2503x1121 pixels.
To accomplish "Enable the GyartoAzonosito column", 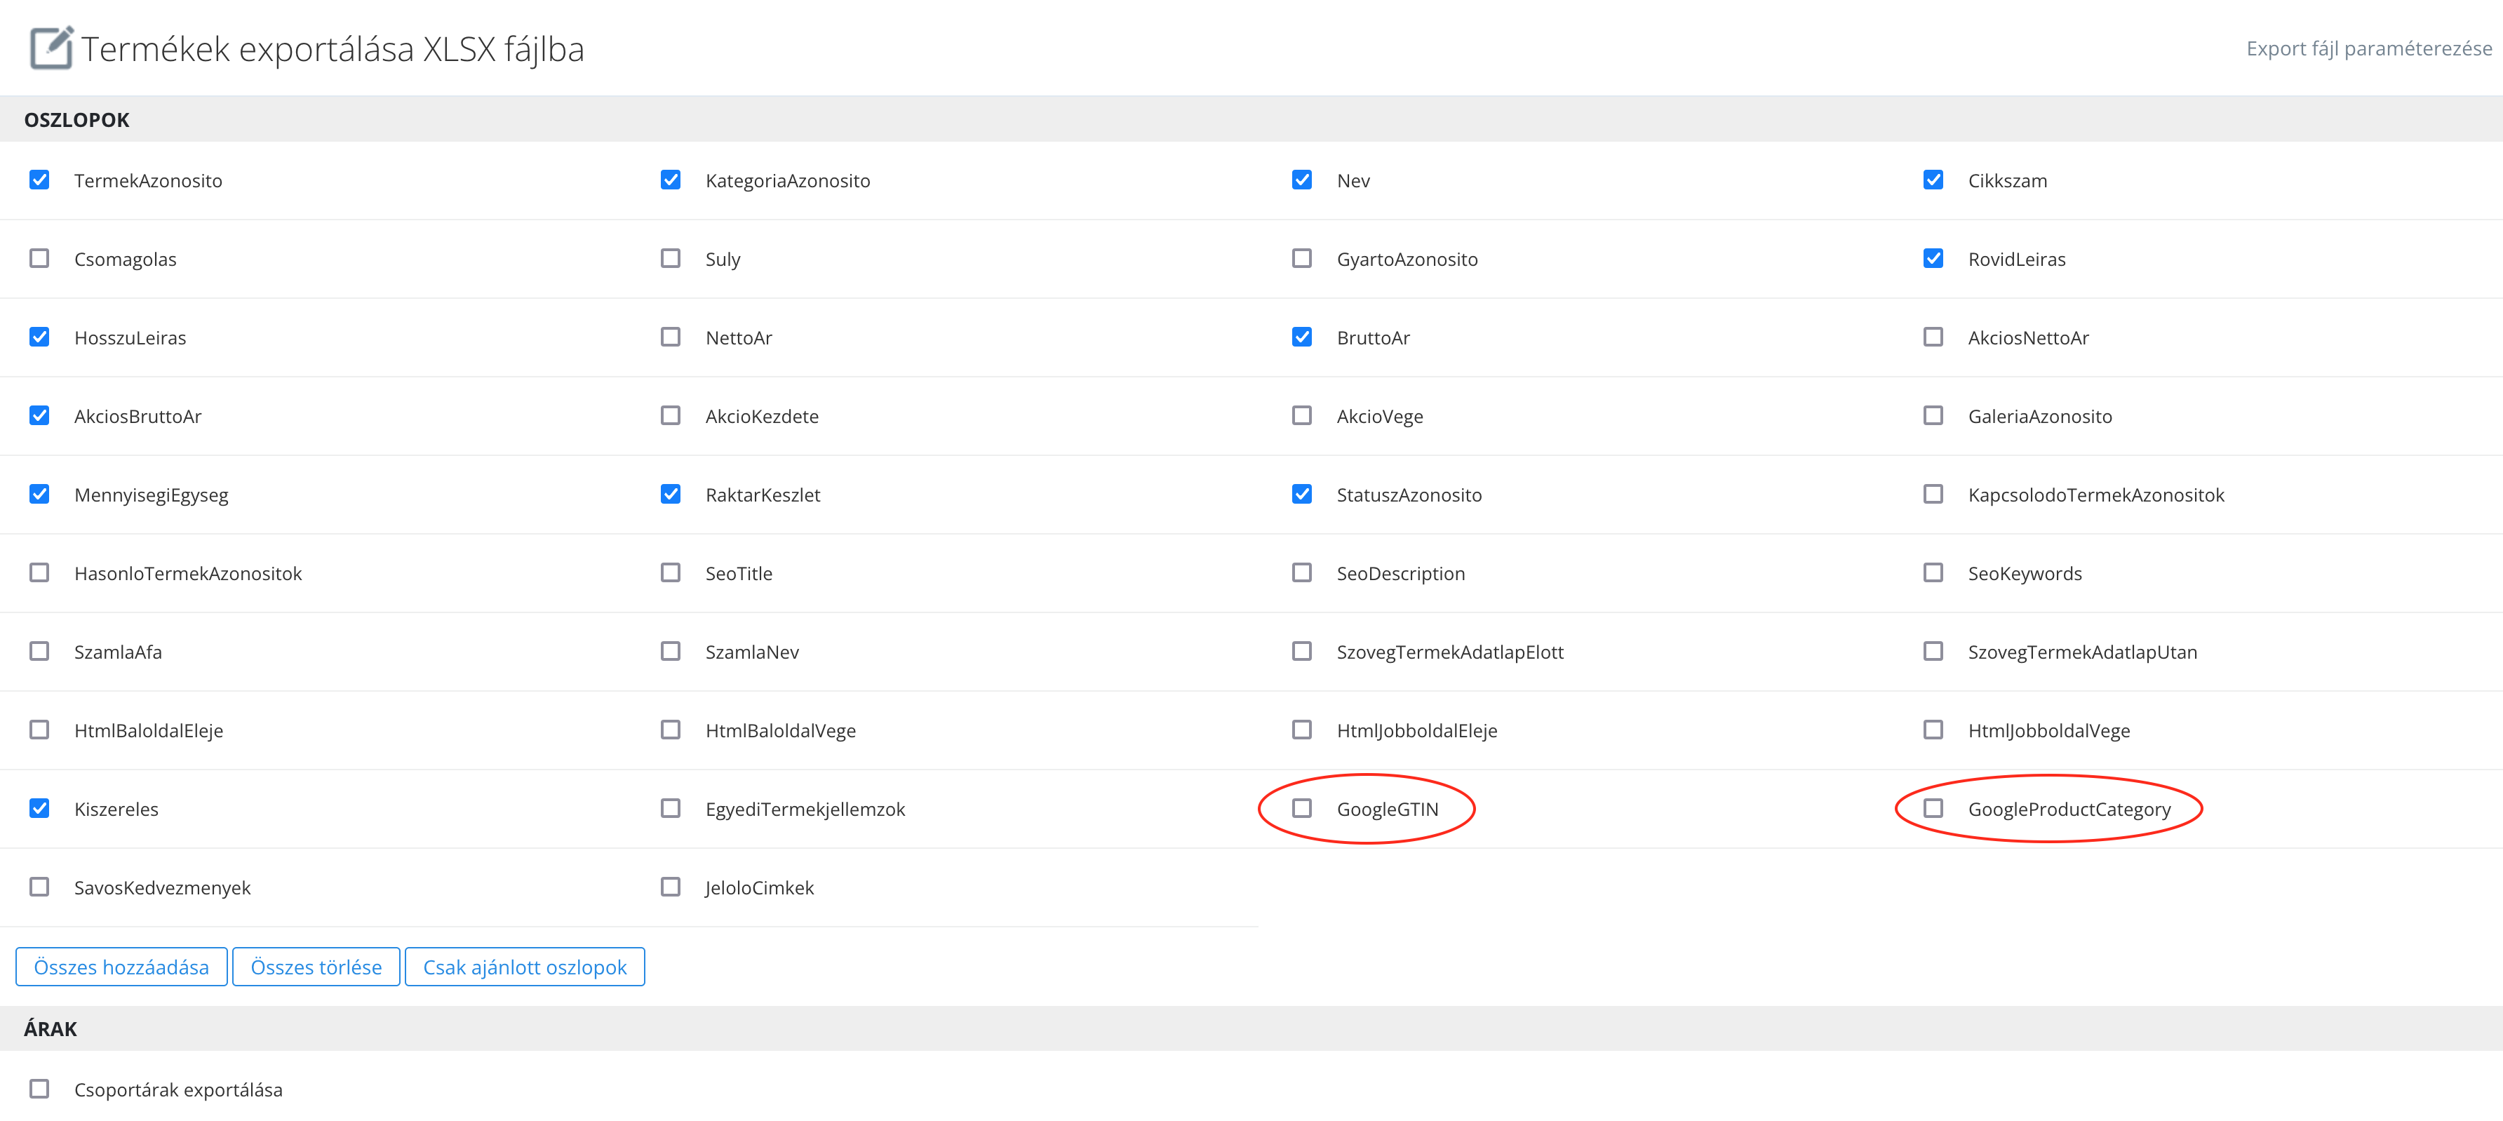I will [x=1302, y=258].
